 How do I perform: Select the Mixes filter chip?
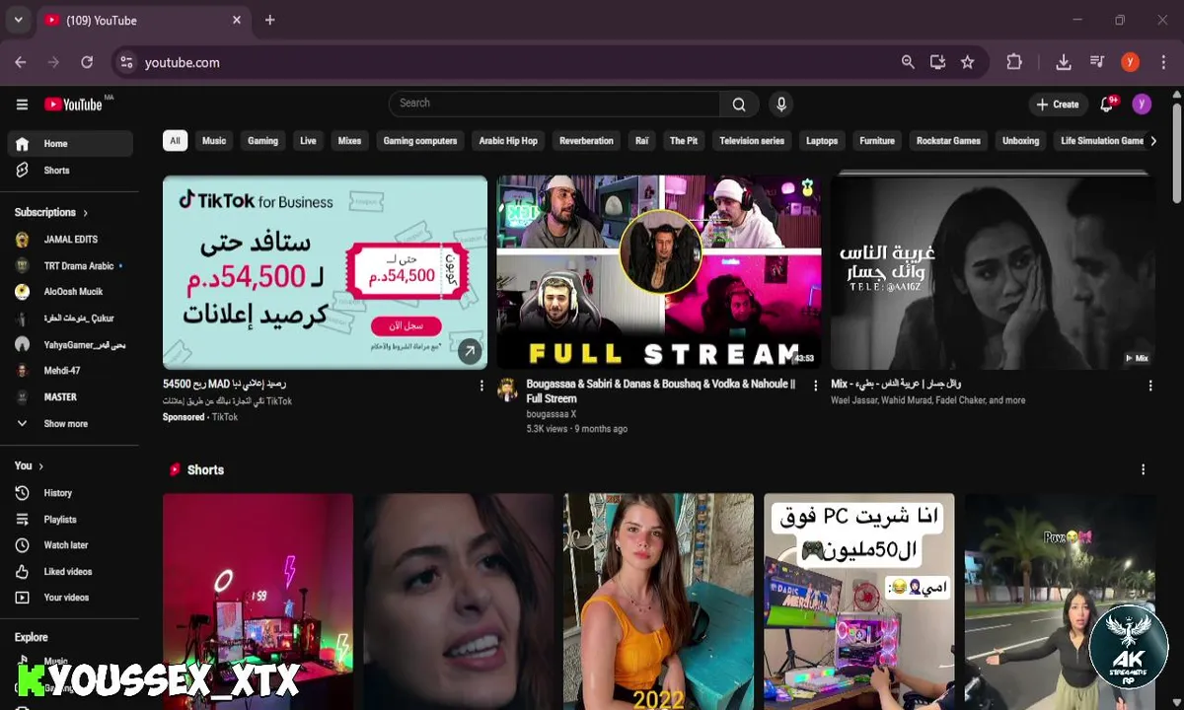349,141
